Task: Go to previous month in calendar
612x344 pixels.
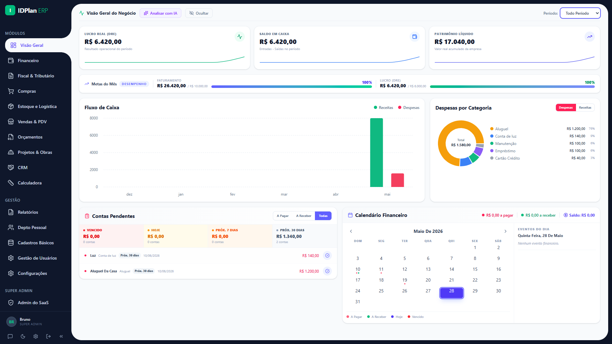Action: pos(351,231)
